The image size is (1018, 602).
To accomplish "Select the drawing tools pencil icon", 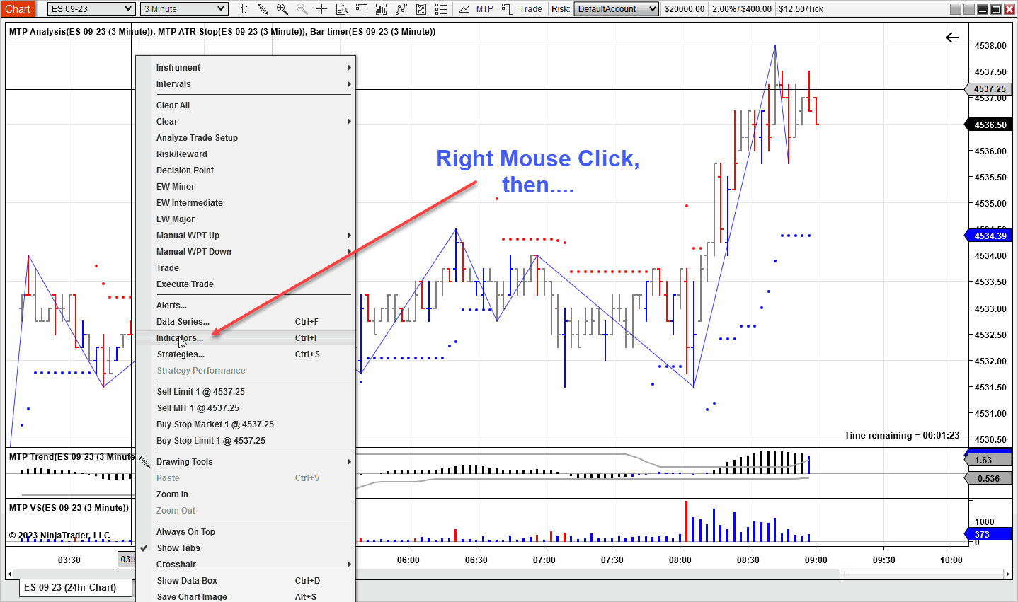I will click(x=262, y=9).
